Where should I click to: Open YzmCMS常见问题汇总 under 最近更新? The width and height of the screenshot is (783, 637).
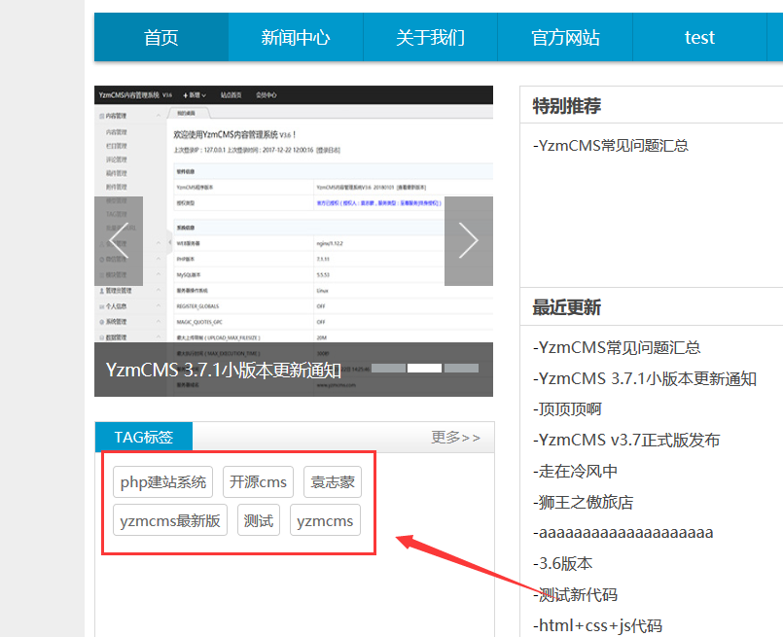click(617, 347)
